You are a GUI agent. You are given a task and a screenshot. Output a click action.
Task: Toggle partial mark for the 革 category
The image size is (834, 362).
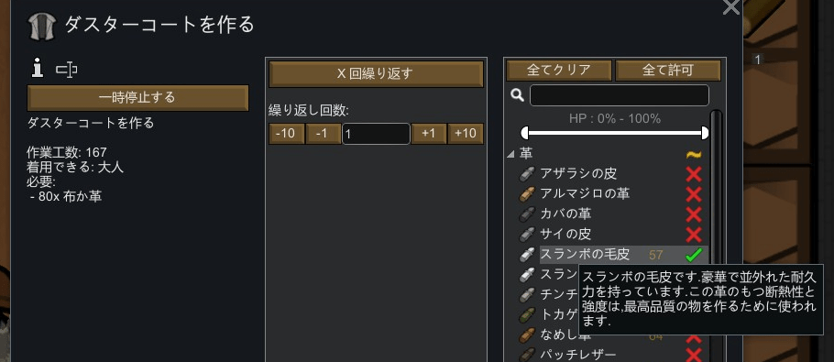[x=694, y=154]
